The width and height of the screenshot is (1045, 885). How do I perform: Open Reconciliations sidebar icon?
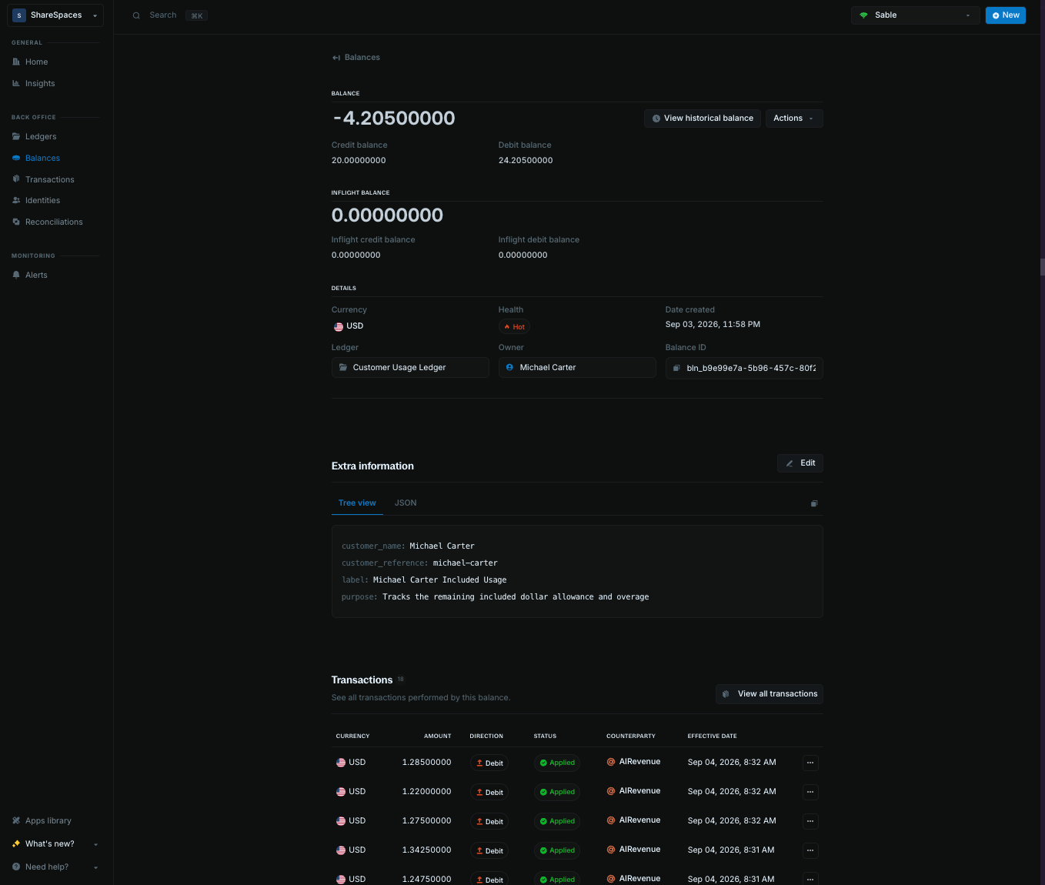[16, 222]
